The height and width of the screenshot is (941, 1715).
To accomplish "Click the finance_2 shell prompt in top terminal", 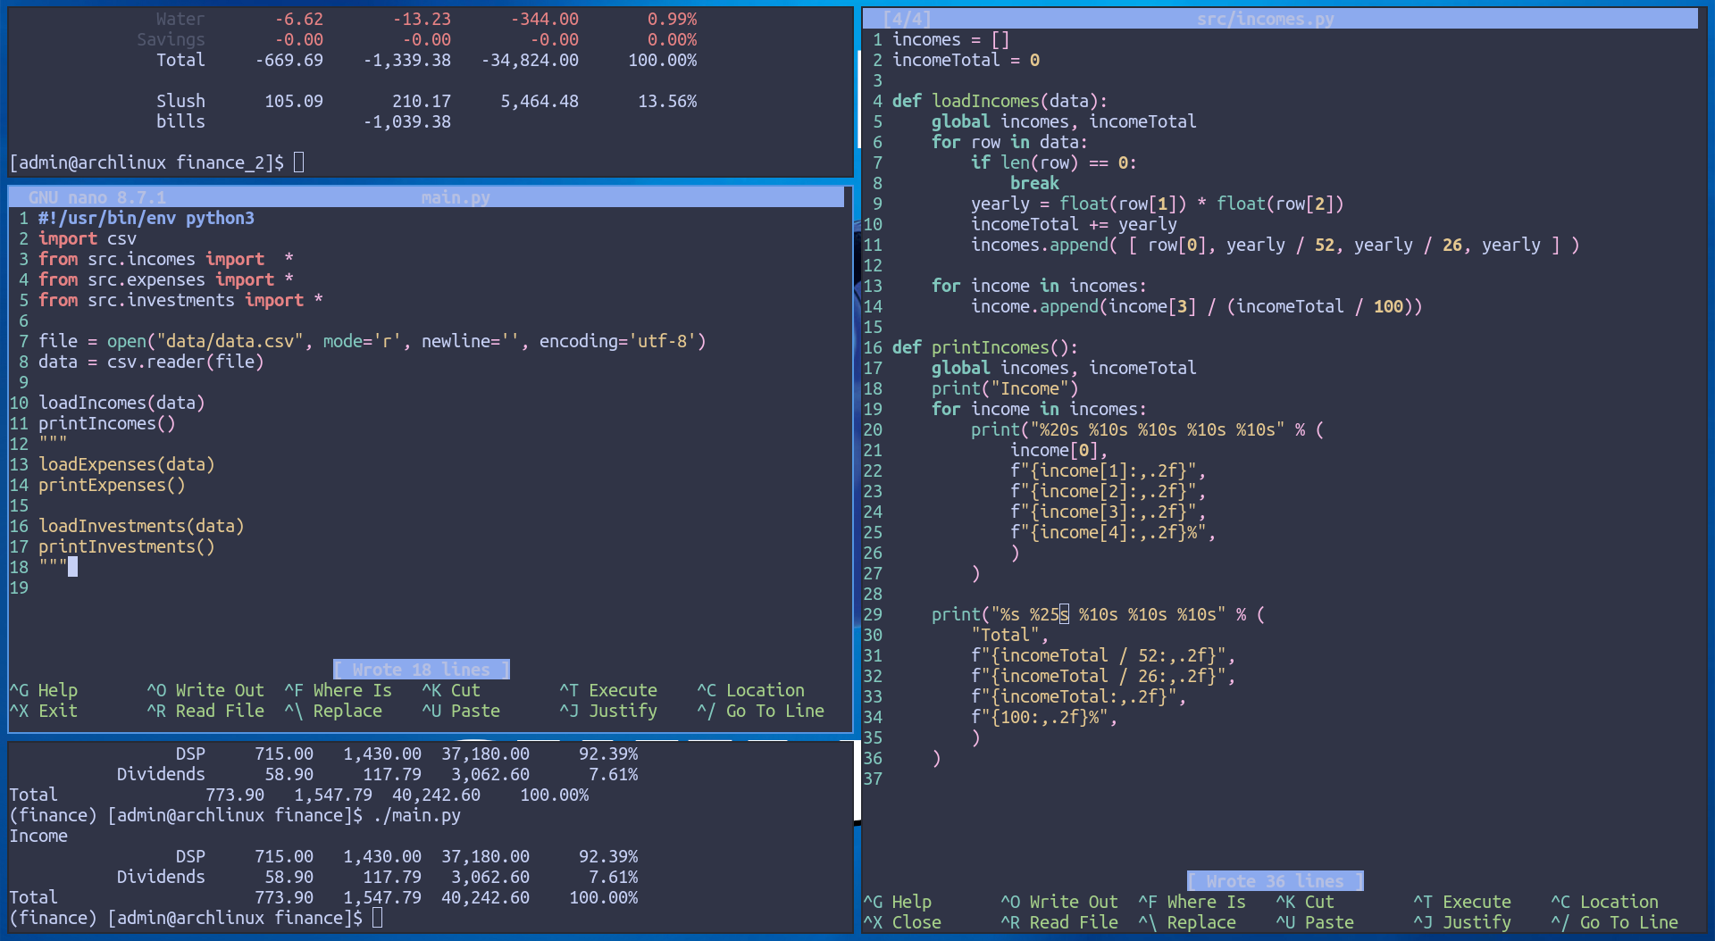I will pos(146,162).
